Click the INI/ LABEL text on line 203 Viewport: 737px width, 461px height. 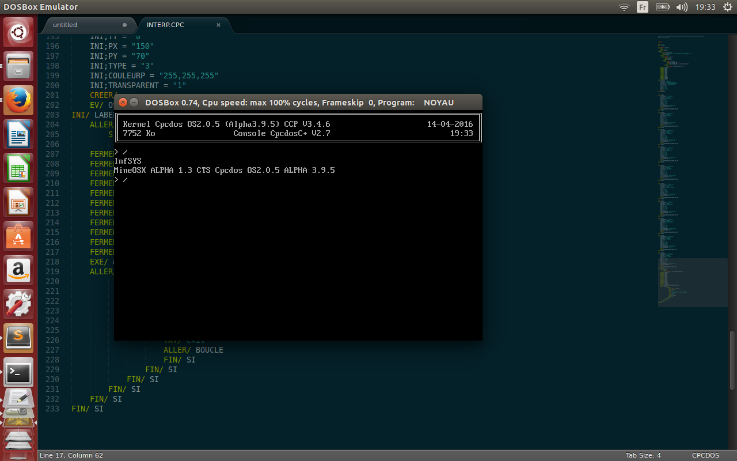pyautogui.click(x=92, y=115)
